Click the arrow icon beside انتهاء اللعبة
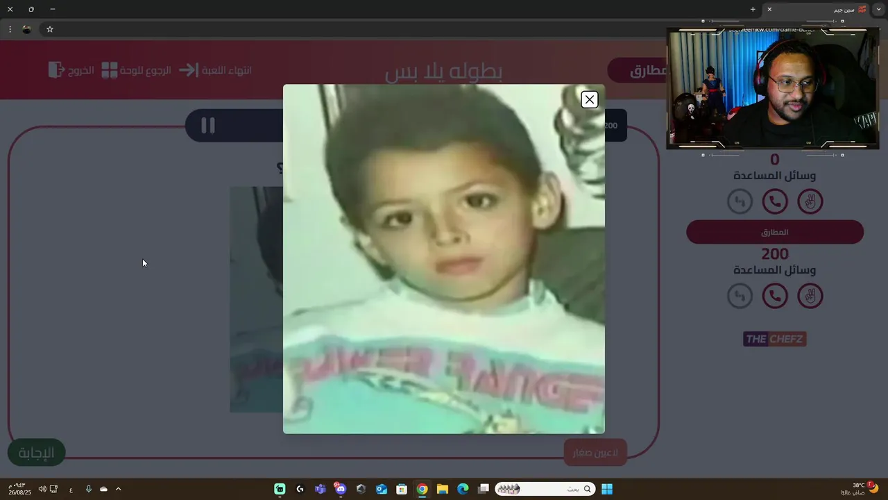 189,70
